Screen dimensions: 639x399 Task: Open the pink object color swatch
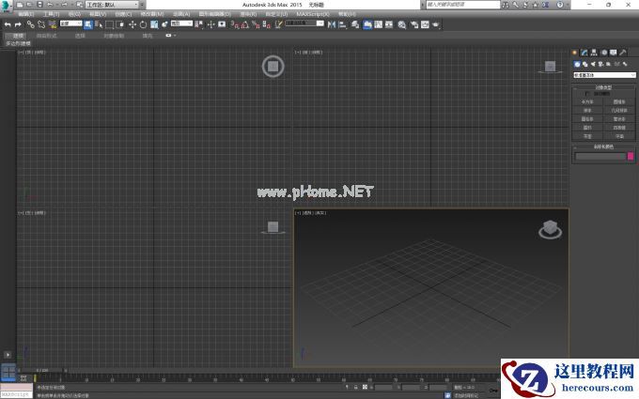(631, 156)
